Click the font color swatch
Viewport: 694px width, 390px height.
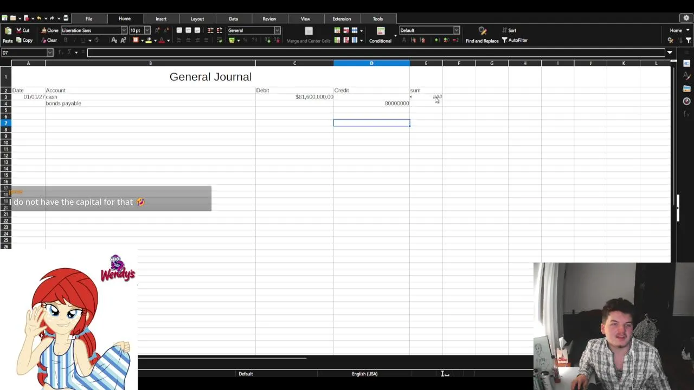pyautogui.click(x=162, y=40)
